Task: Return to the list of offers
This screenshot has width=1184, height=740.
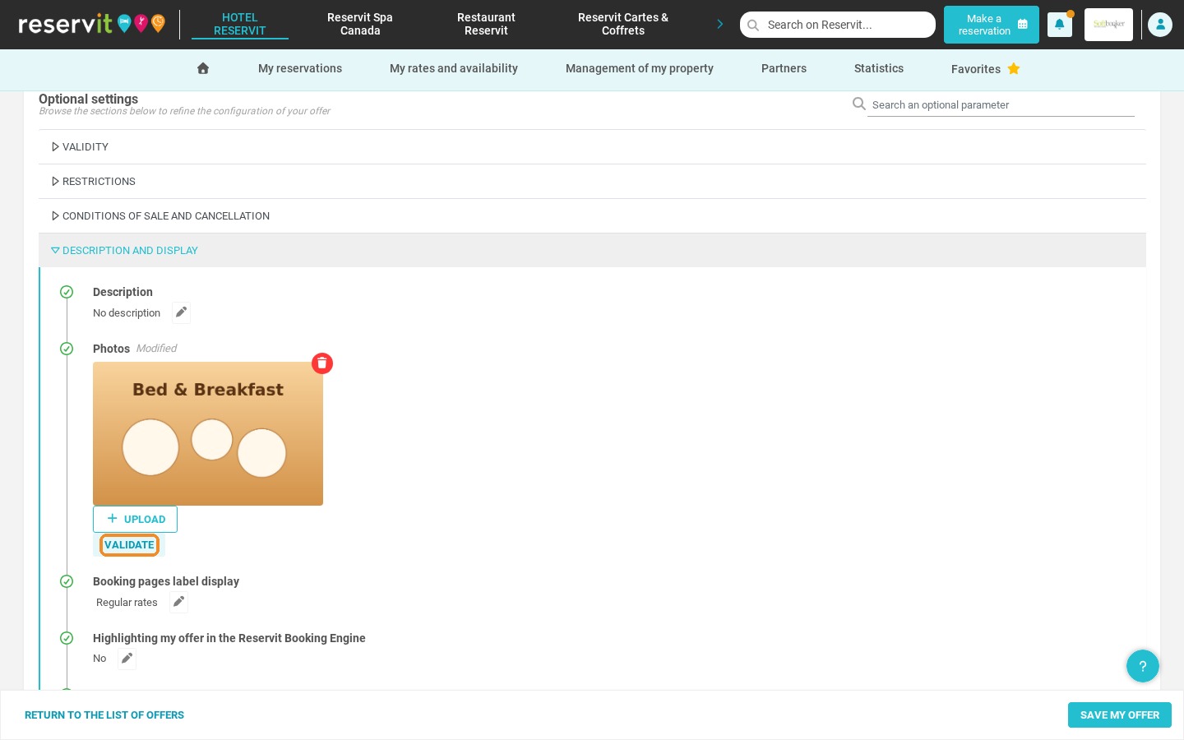Action: coord(104,715)
